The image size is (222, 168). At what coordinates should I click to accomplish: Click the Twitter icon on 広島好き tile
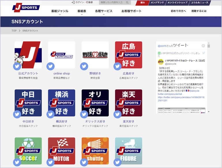pyautogui.click(x=117, y=66)
